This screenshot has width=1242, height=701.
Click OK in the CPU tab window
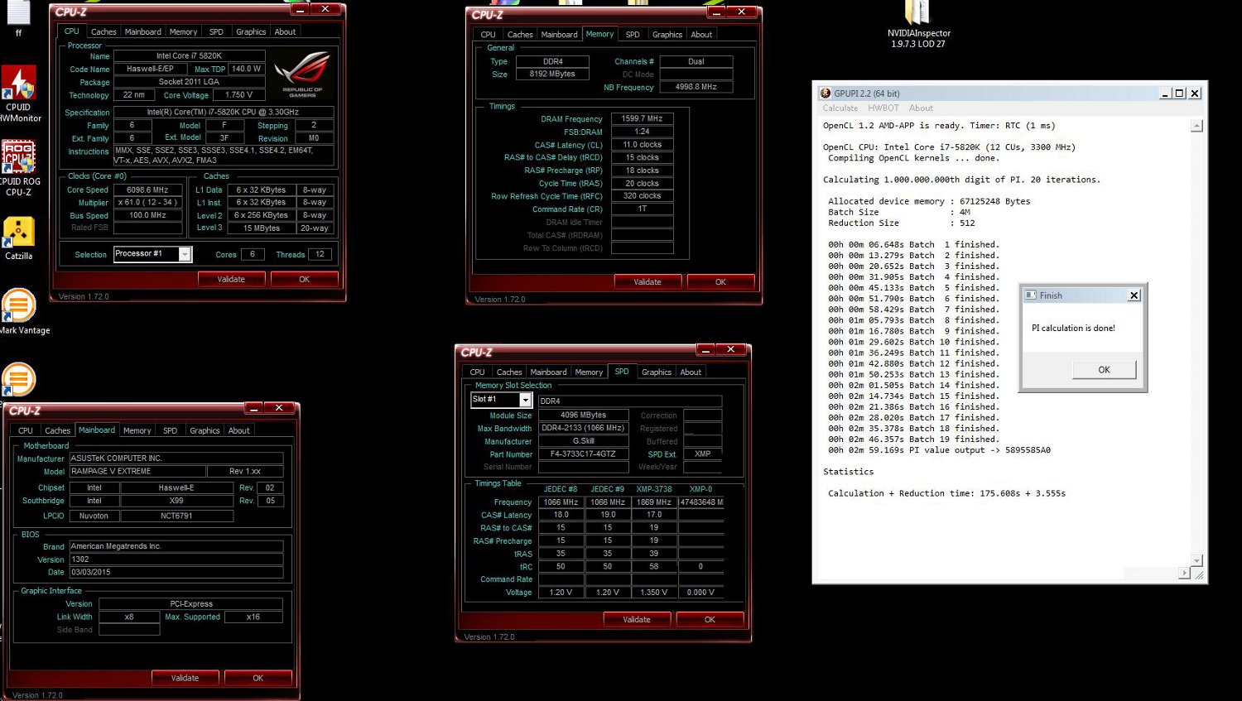coord(304,279)
